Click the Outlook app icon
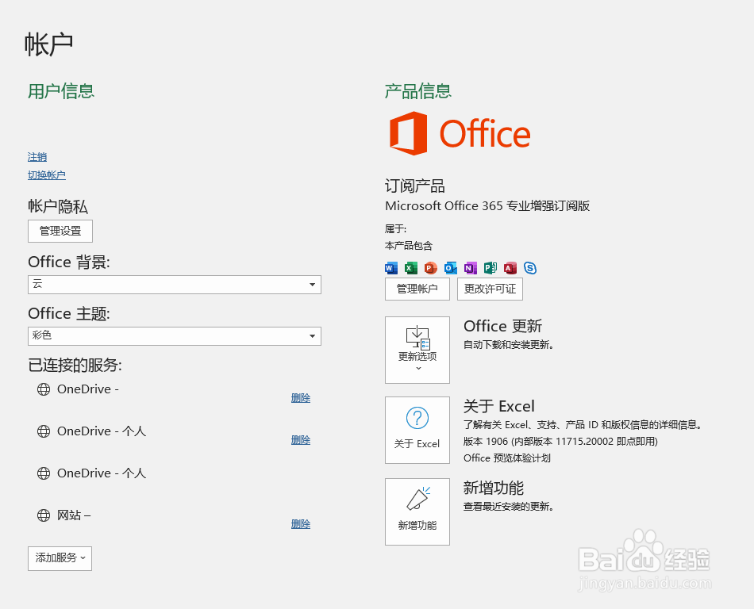The width and height of the screenshot is (754, 609). [451, 268]
